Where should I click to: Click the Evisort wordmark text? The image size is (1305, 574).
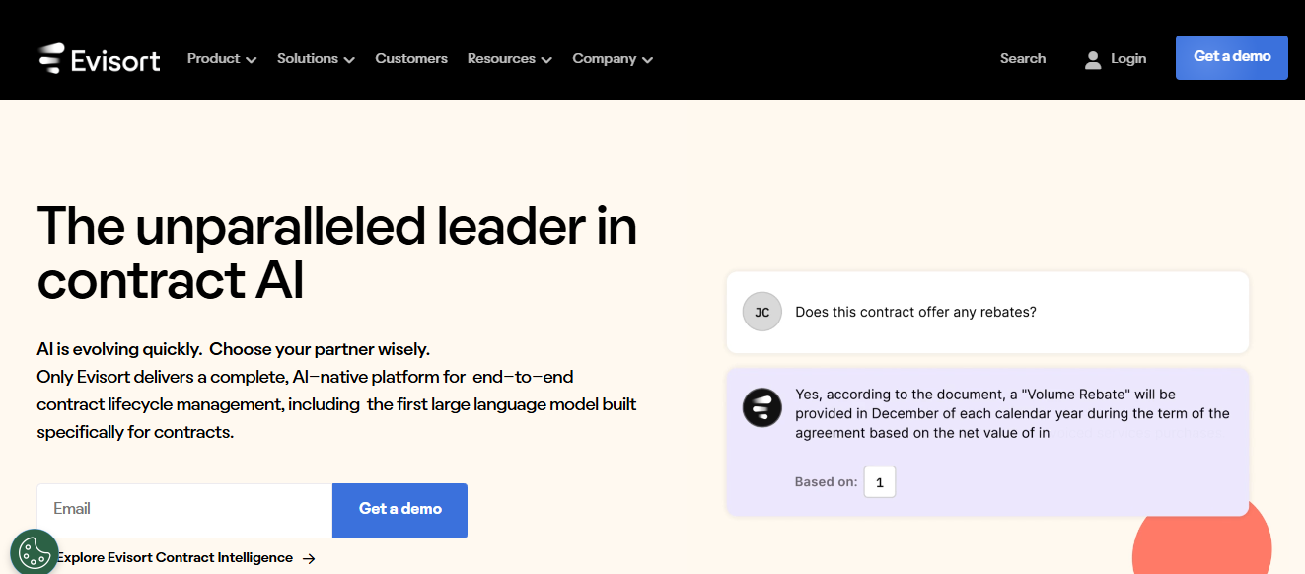(115, 59)
